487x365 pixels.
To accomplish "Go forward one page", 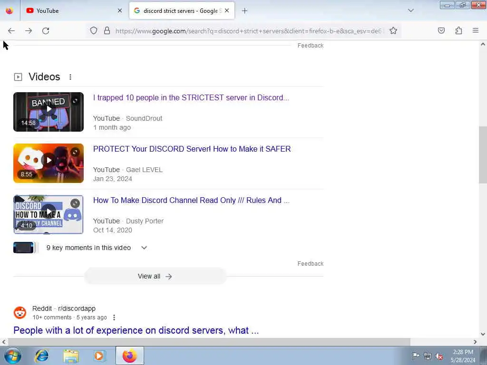I will point(29,31).
